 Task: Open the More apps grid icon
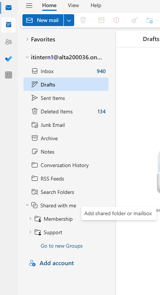click(x=9, y=75)
